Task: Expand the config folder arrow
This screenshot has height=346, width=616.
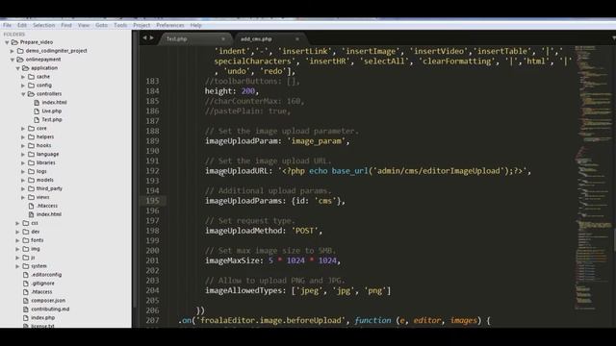Action: tap(23, 86)
